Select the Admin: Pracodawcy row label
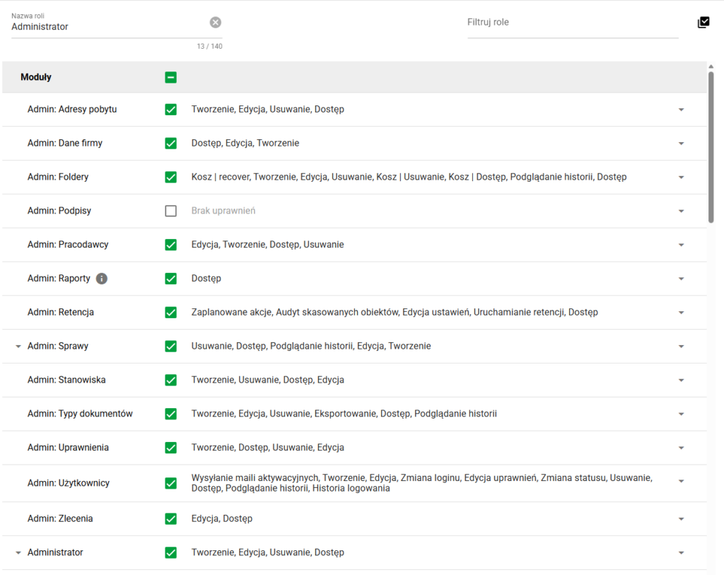This screenshot has width=724, height=575. click(x=68, y=244)
